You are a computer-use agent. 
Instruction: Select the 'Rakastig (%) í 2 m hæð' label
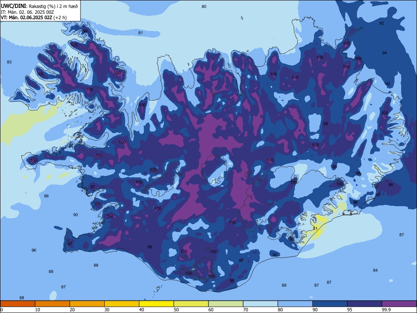coord(53,6)
